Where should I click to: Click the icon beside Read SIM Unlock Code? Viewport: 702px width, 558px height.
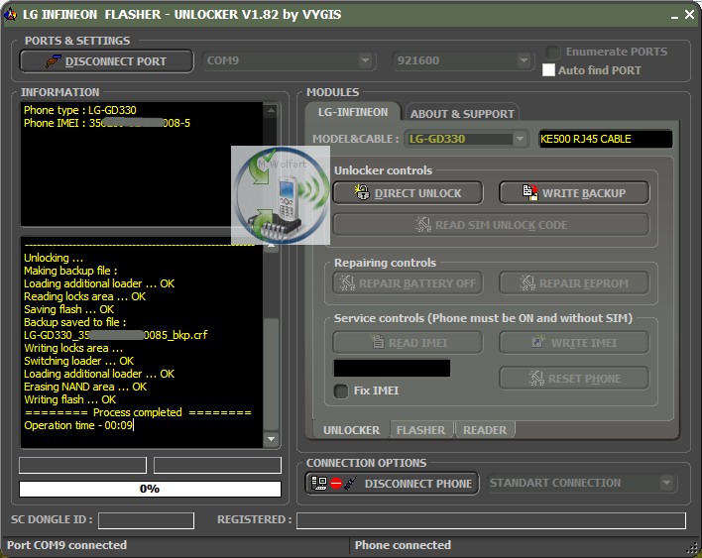[423, 224]
